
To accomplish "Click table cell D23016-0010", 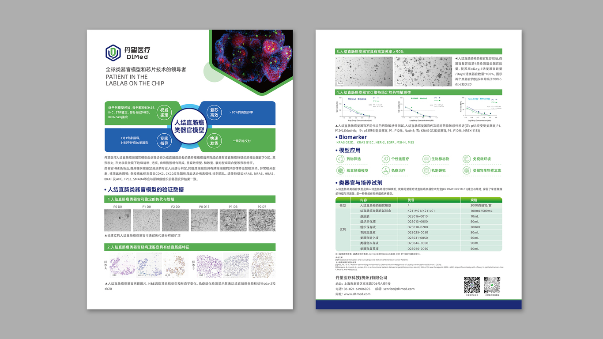I will tap(418, 216).
